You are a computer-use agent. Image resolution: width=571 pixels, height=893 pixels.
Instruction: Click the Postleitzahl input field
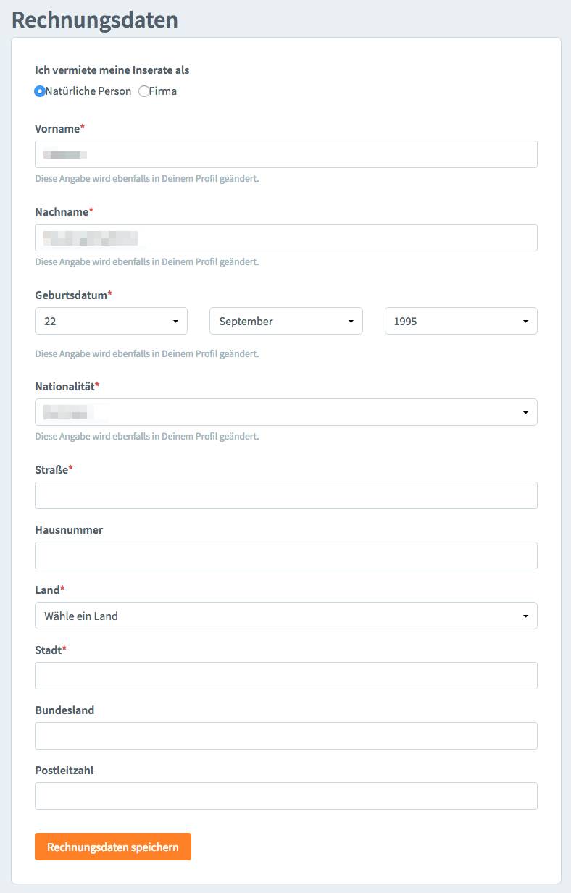tap(286, 796)
